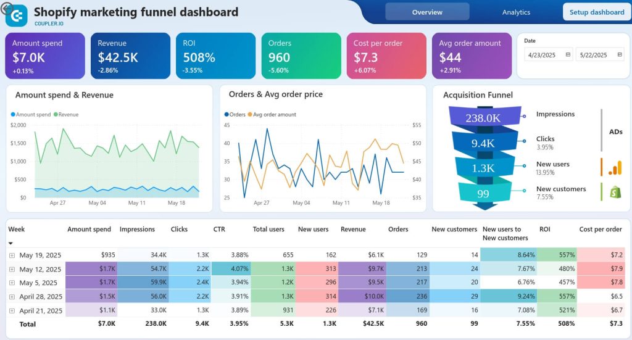
Task: Click the Week column header
Action: tap(17, 229)
